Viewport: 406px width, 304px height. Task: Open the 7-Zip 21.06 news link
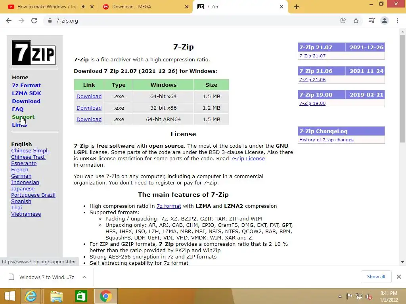tap(312, 80)
